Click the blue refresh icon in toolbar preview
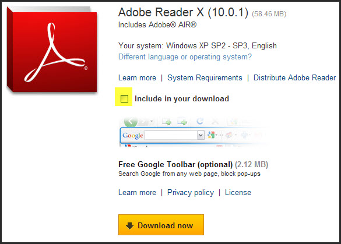 [200, 121]
